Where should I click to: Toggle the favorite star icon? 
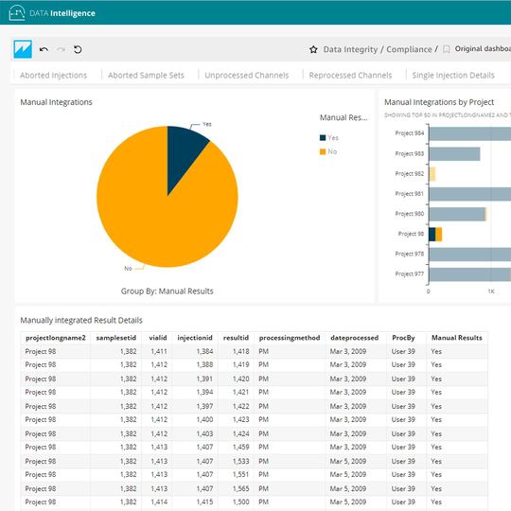(313, 49)
